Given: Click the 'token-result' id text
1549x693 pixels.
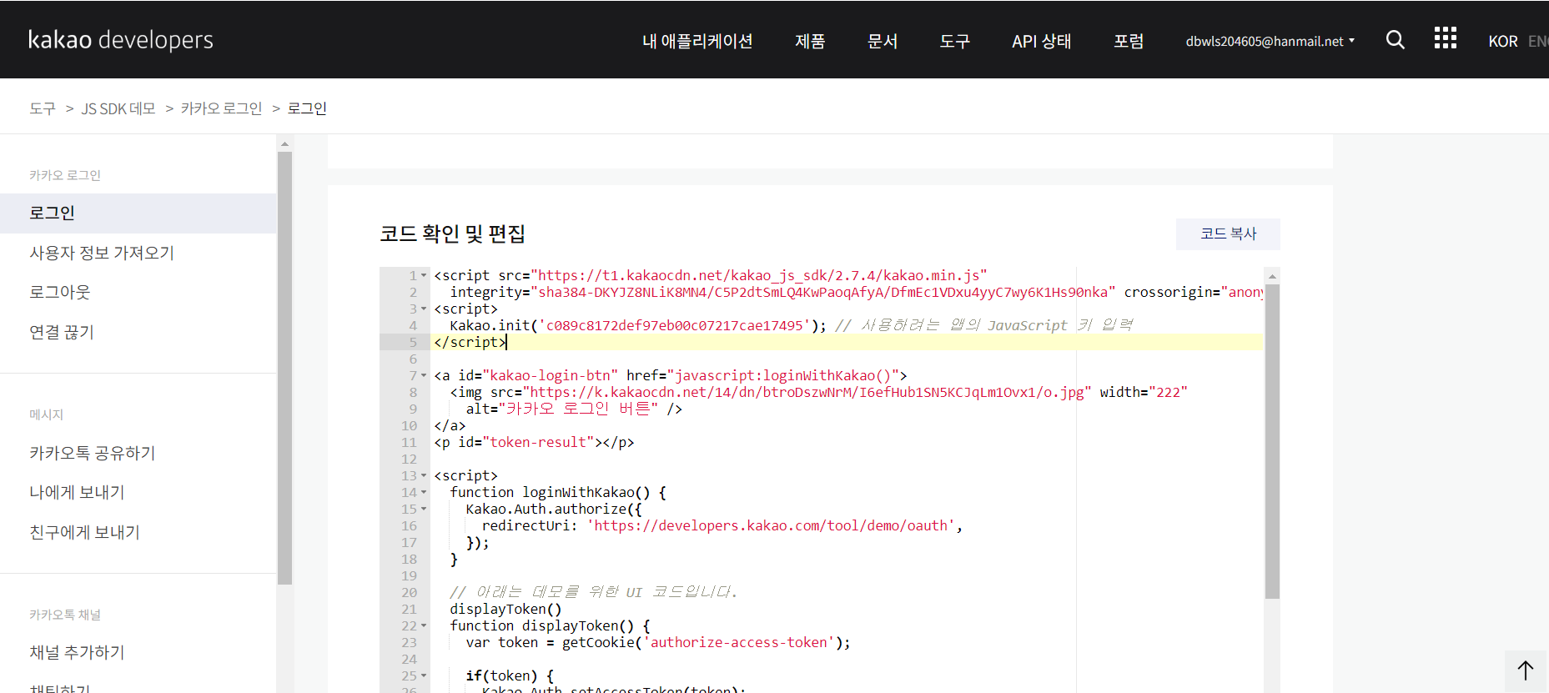Looking at the screenshot, I should 538,442.
